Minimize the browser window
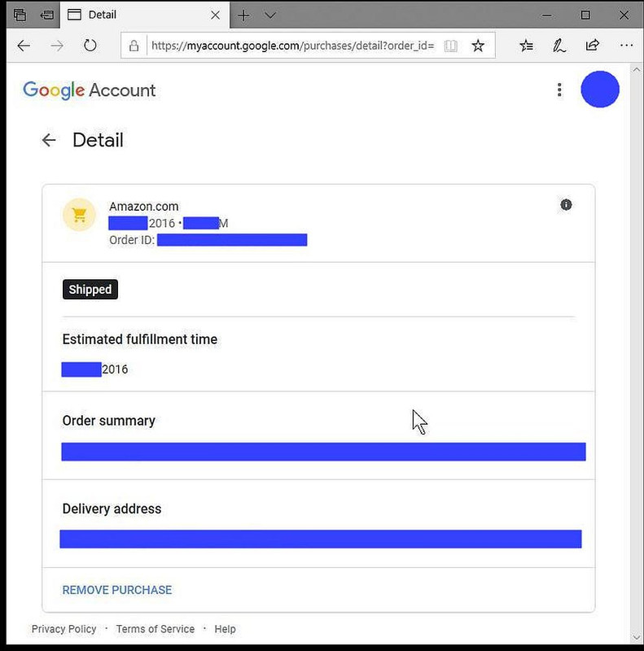The width and height of the screenshot is (644, 651). [x=547, y=15]
